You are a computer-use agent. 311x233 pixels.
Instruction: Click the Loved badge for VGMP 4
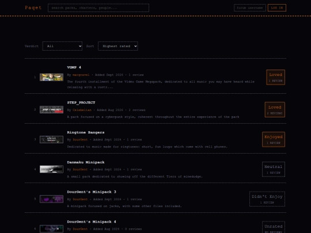pos(276,77)
